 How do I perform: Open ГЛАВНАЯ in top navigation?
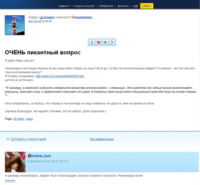[x=63, y=6]
